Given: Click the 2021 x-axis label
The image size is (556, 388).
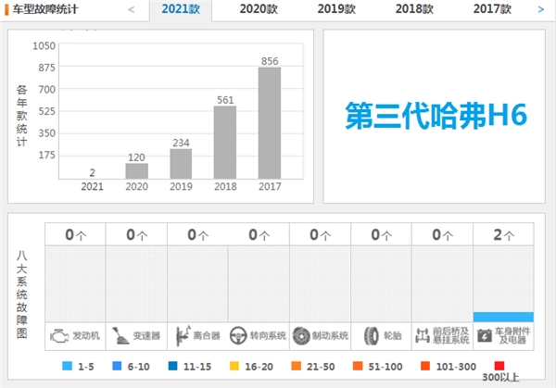Looking at the screenshot, I should coord(92,186).
